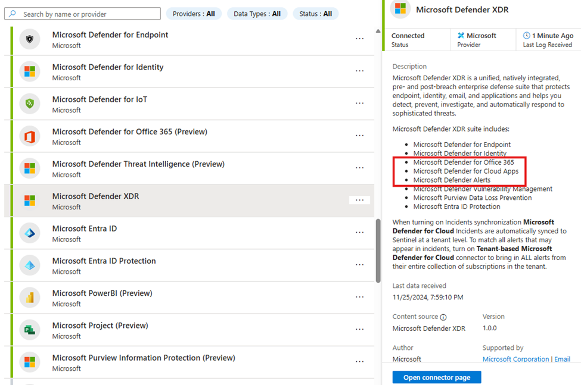Screen dimensions: 581x385
Task: Click the search by name or provider field
Action: tap(83, 14)
